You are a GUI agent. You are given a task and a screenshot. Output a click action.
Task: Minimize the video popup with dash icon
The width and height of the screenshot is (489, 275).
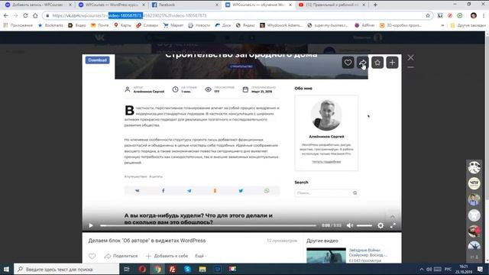(411, 67)
